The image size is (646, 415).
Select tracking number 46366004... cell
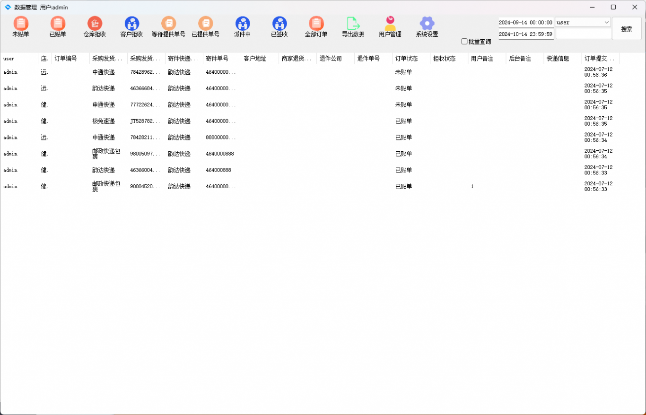point(145,170)
